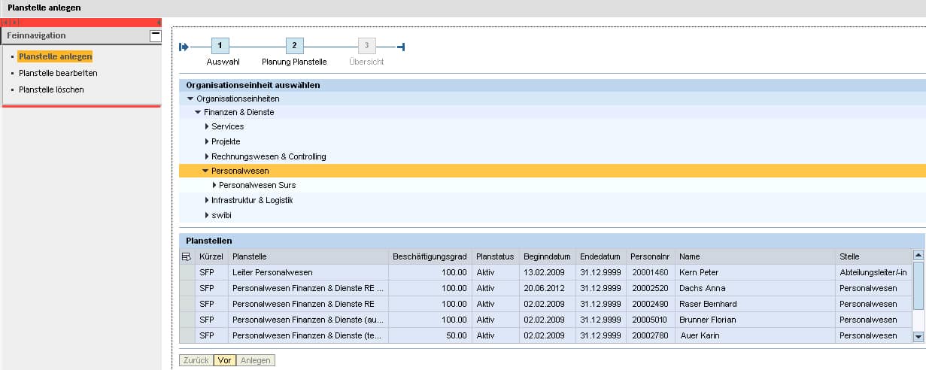Click the Vor button
The width and height of the screenshot is (926, 370).
pos(224,360)
